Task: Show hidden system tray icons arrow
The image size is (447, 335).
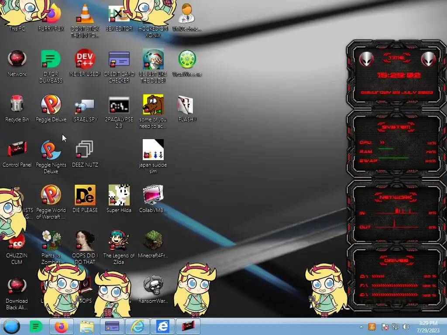Action: (x=361, y=327)
